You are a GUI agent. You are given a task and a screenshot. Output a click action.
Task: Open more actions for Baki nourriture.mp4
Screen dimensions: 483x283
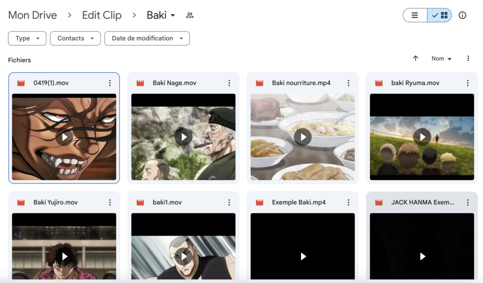(348, 83)
